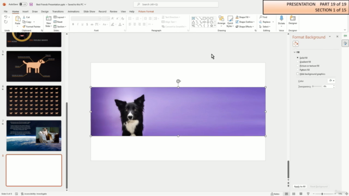Click the Fill paint-bucket icon in Format Background
Image resolution: width=349 pixels, height=196 pixels.
(296, 44)
